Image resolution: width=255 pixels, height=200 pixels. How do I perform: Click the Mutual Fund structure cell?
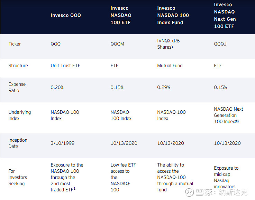(170, 66)
